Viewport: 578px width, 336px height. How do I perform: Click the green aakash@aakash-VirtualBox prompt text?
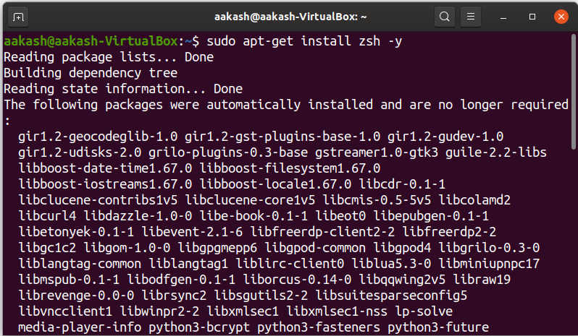coord(91,40)
